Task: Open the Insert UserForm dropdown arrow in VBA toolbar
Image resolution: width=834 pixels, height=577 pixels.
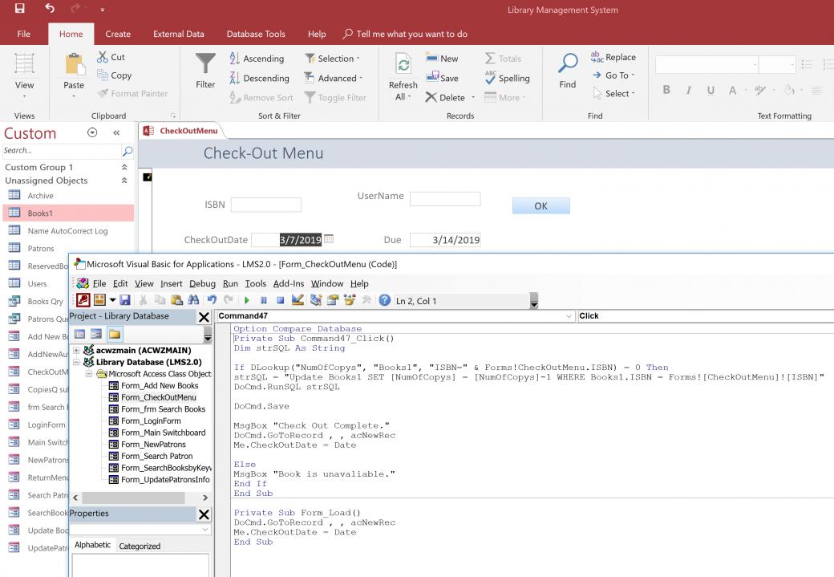Action: pyautogui.click(x=112, y=300)
